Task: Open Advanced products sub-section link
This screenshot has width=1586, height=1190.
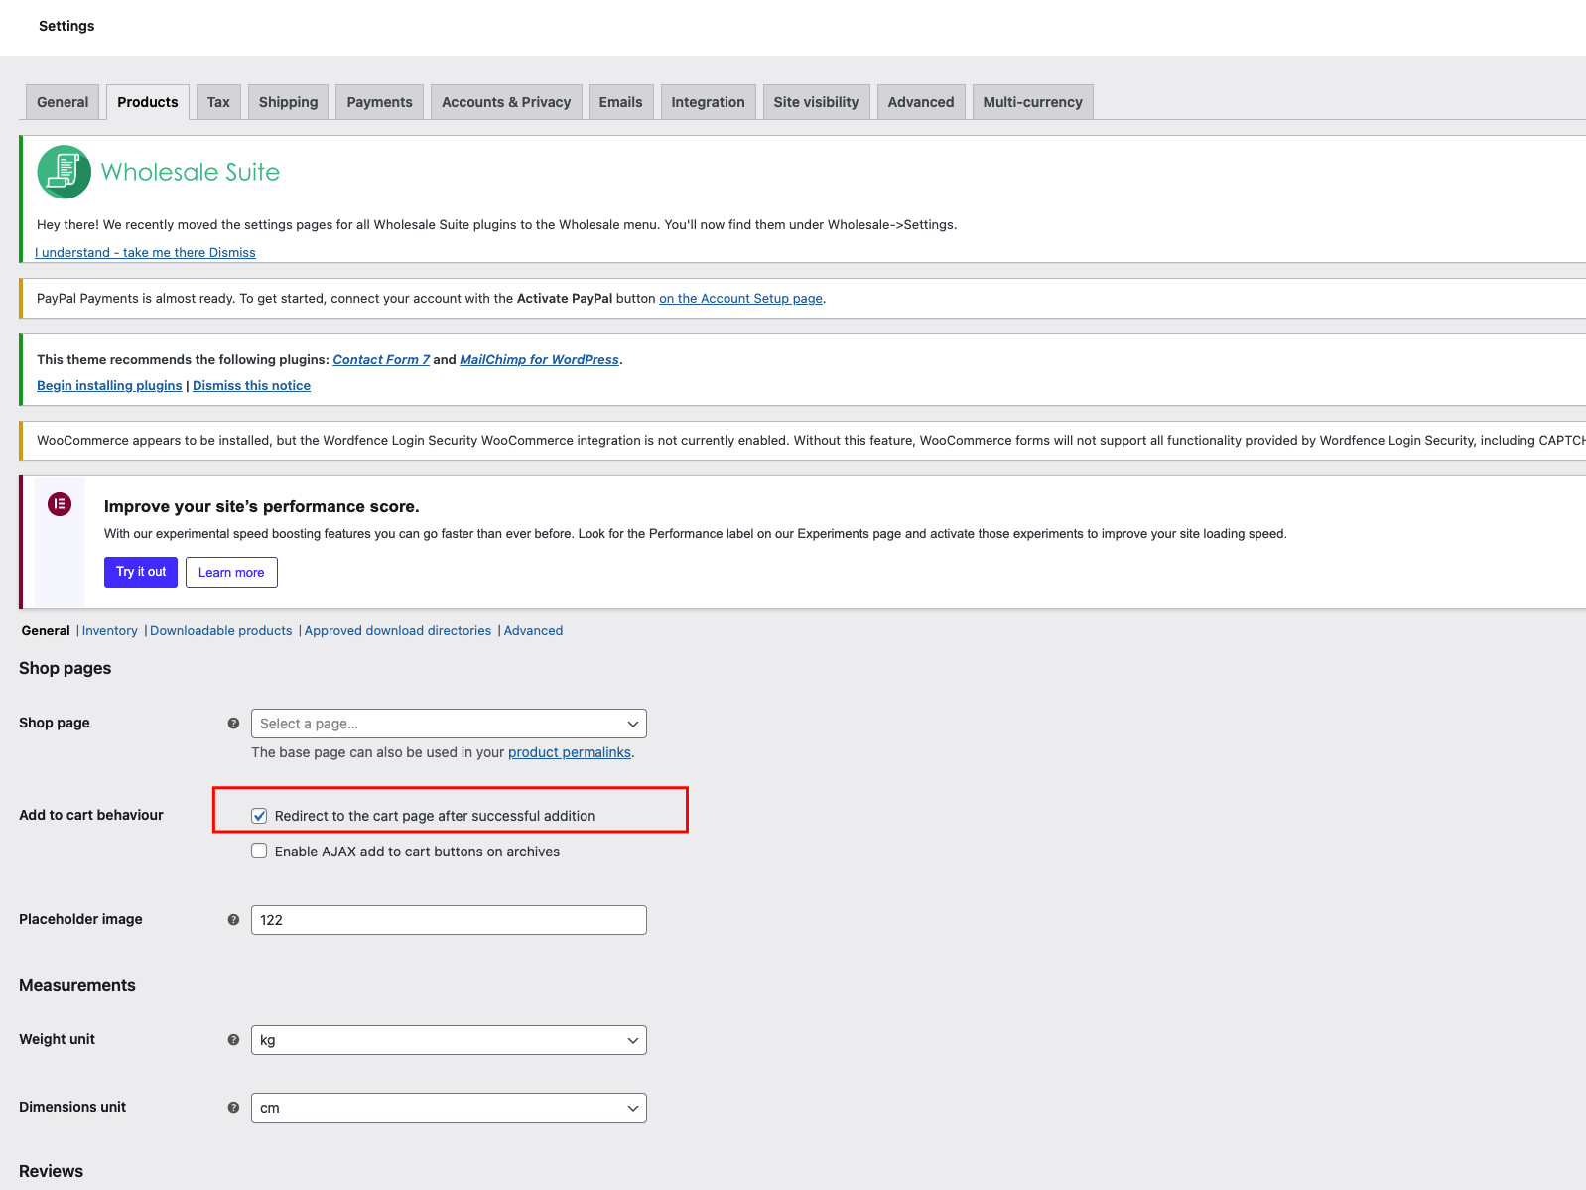Action: click(x=533, y=631)
